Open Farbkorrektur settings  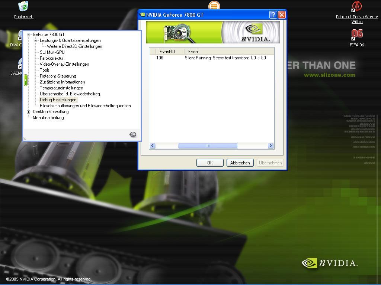pyautogui.click(x=51, y=58)
